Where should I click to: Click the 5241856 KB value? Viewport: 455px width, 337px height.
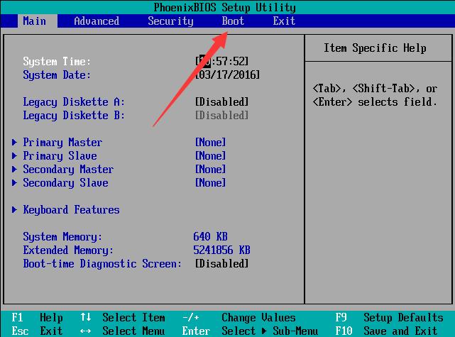(221, 250)
